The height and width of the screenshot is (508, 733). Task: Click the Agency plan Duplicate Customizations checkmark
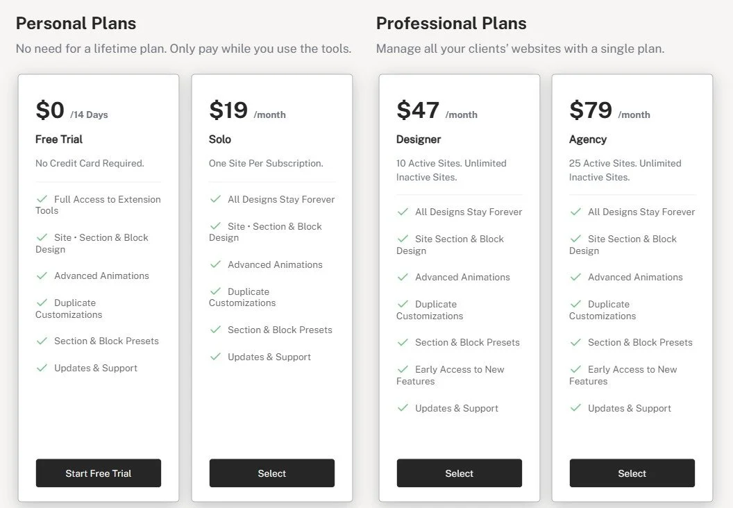click(x=575, y=304)
